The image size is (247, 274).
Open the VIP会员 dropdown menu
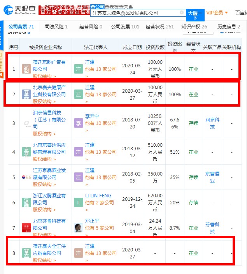click(x=217, y=12)
